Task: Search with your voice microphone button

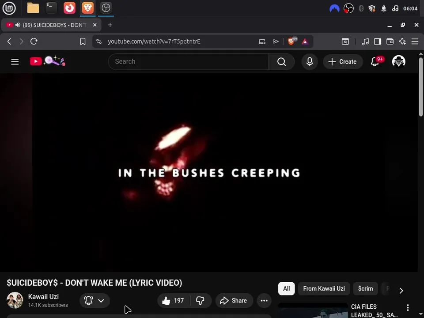Action: 310,62
